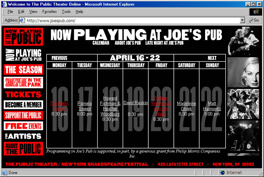Click the April 16 - 22 heading
The image size is (264, 177).
click(135, 58)
